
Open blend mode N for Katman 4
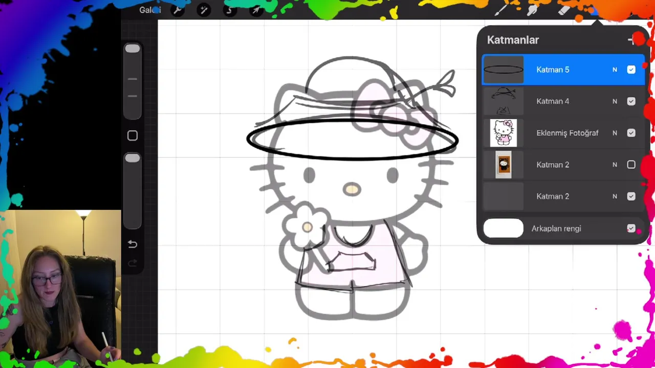(x=615, y=101)
